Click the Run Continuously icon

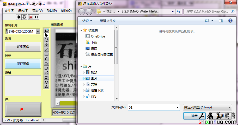click(x=24, y=17)
